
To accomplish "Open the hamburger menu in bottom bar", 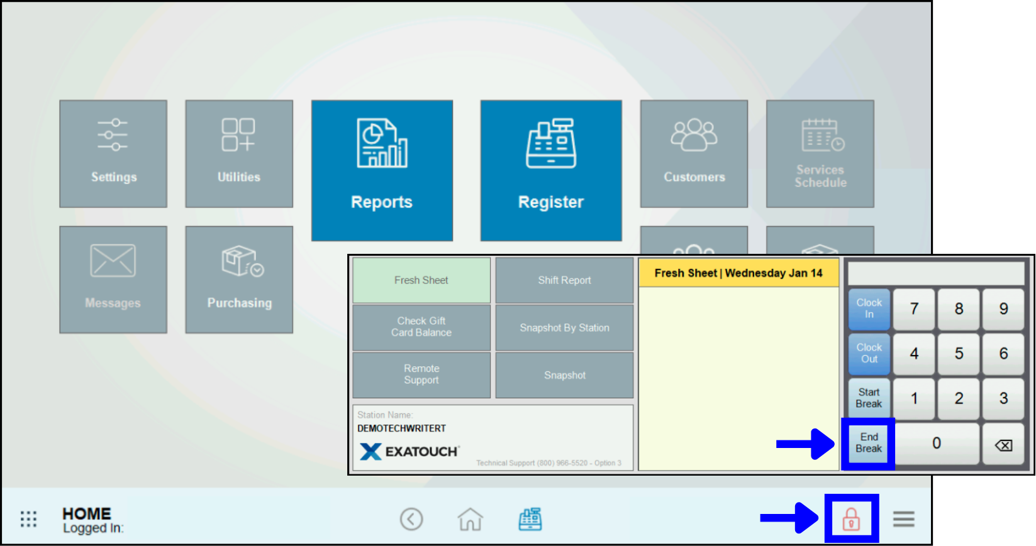I will point(903,519).
